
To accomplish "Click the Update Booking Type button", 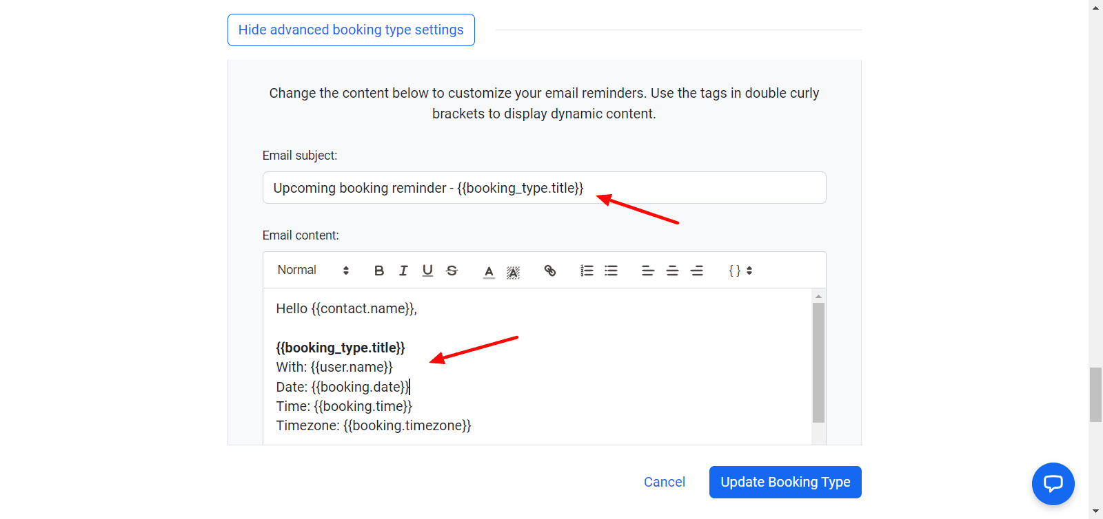I will [x=785, y=482].
